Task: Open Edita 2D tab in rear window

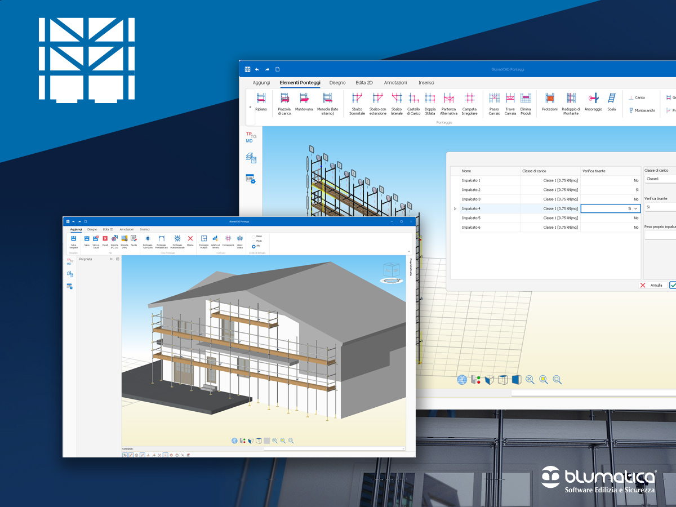Action: point(364,82)
